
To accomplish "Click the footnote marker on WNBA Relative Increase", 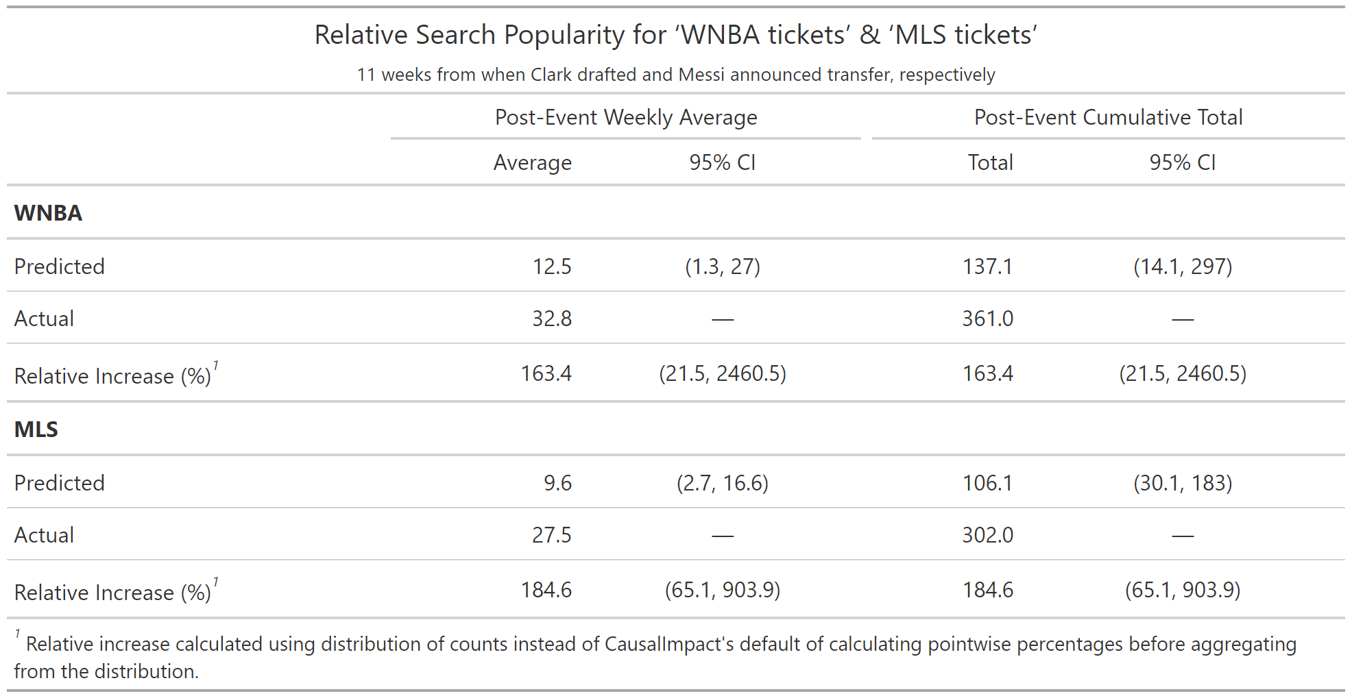I will [216, 366].
